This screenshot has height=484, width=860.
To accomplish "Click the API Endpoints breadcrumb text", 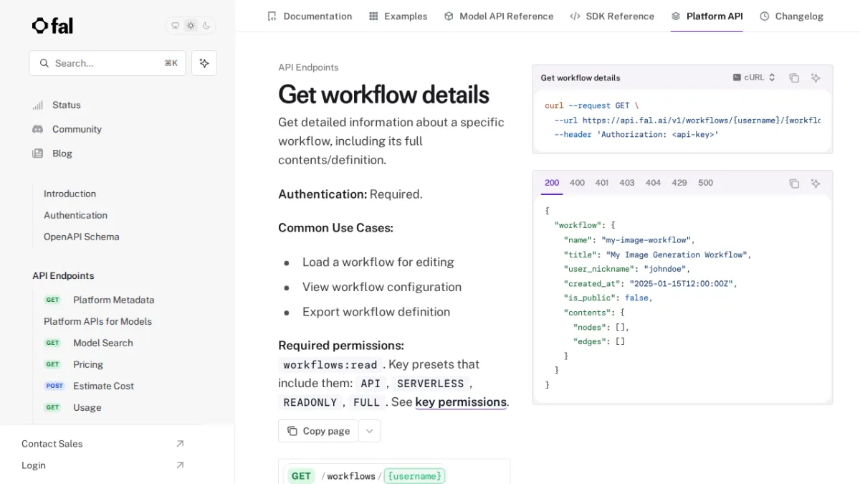I will coord(308,67).
